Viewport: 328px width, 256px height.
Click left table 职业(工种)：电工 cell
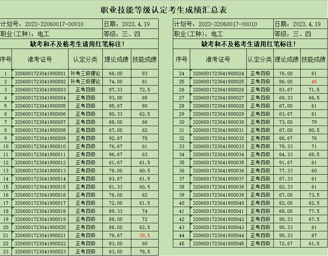(x=51, y=34)
